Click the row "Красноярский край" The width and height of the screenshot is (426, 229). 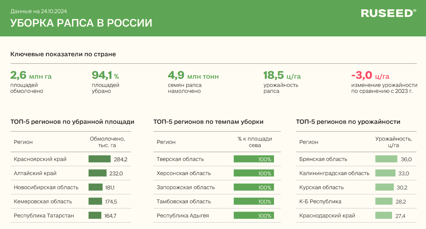pyautogui.click(x=71, y=159)
